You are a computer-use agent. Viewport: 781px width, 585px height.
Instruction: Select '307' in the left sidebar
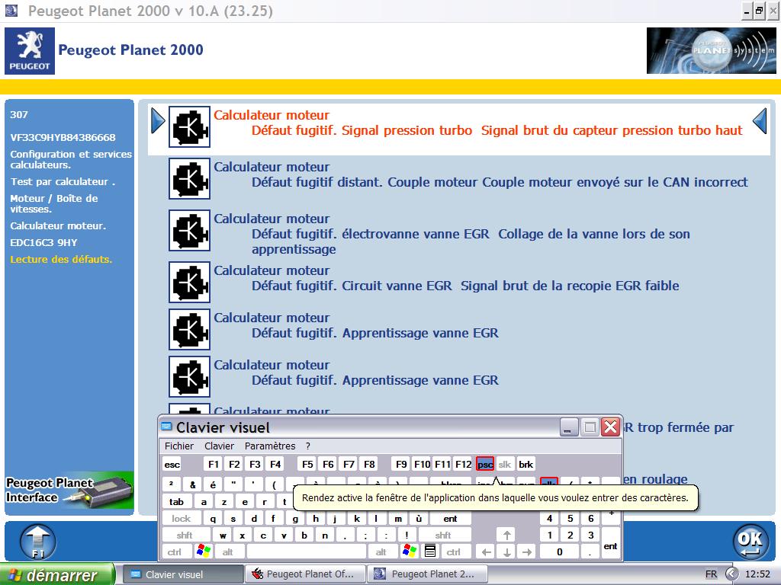[x=19, y=115]
